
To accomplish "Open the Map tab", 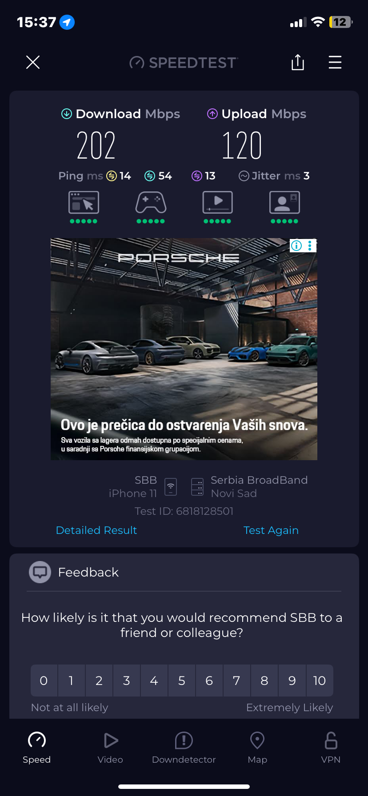I will point(257,748).
